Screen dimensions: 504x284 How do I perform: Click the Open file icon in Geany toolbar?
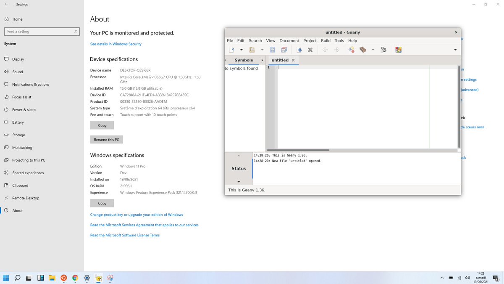pyautogui.click(x=252, y=50)
